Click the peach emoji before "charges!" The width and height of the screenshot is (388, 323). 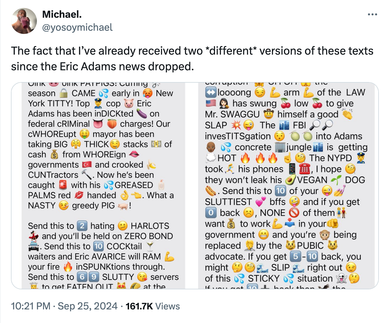click(x=112, y=124)
